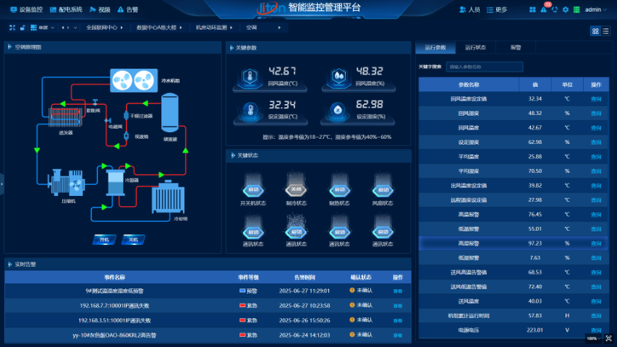Switch to list view layout

(x=605, y=31)
